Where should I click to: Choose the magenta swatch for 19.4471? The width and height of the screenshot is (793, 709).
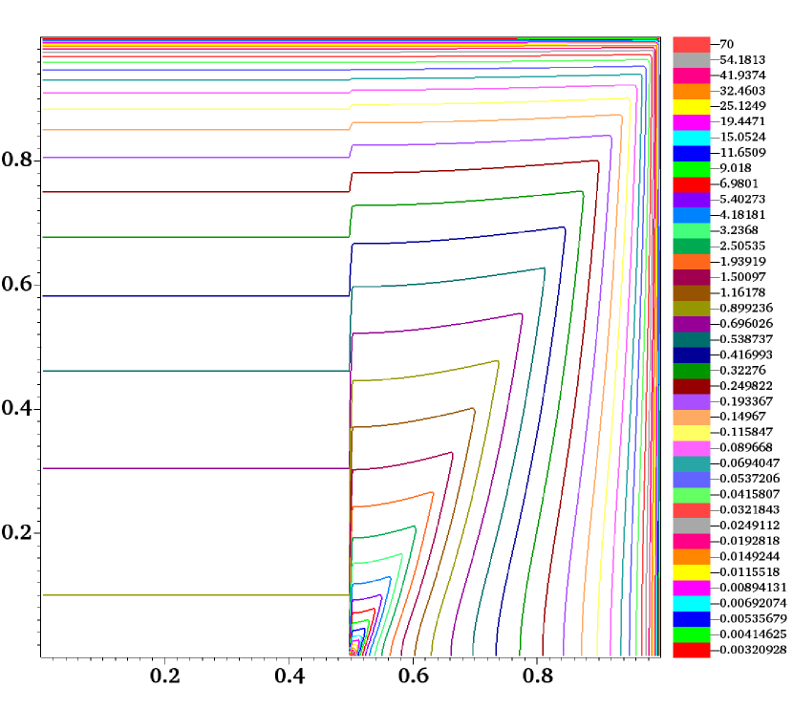(x=692, y=122)
